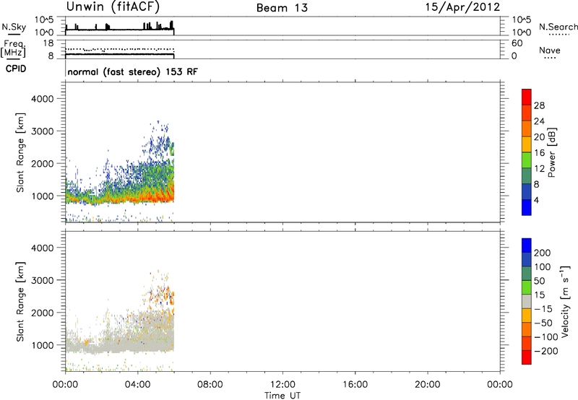Click the 'CPID' row label
This screenshot has height=400, width=578.
[x=16, y=69]
